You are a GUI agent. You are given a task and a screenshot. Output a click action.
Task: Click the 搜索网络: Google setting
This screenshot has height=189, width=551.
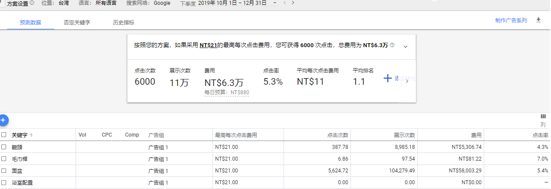pyautogui.click(x=148, y=3)
